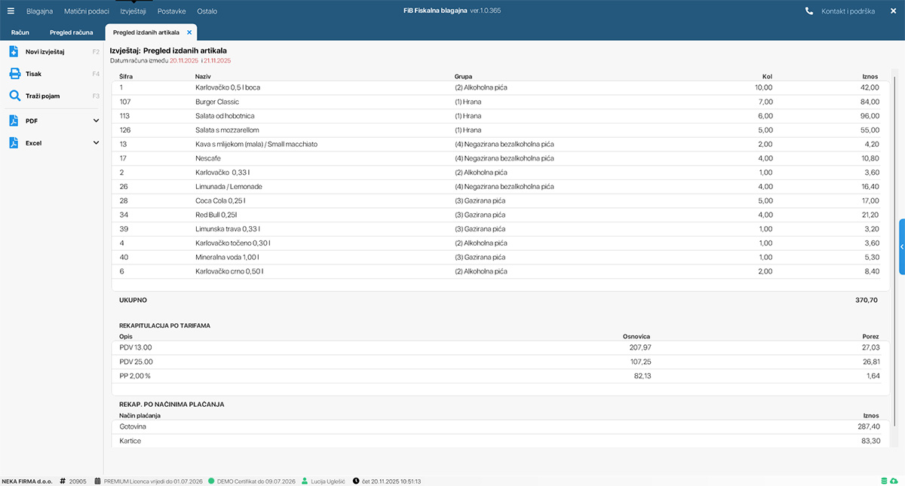This screenshot has width=905, height=486.
Task: Click the phone icon near Kontakt
Action: tap(809, 11)
